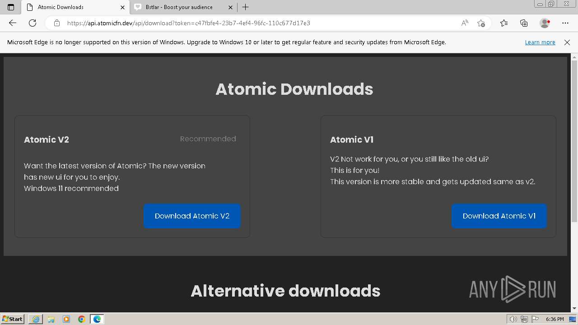Click the scrollbar up arrow
Image resolution: width=578 pixels, height=325 pixels.
[574, 57]
